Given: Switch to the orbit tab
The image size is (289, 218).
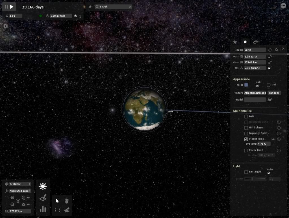Looking at the screenshot, I should click(255, 42).
